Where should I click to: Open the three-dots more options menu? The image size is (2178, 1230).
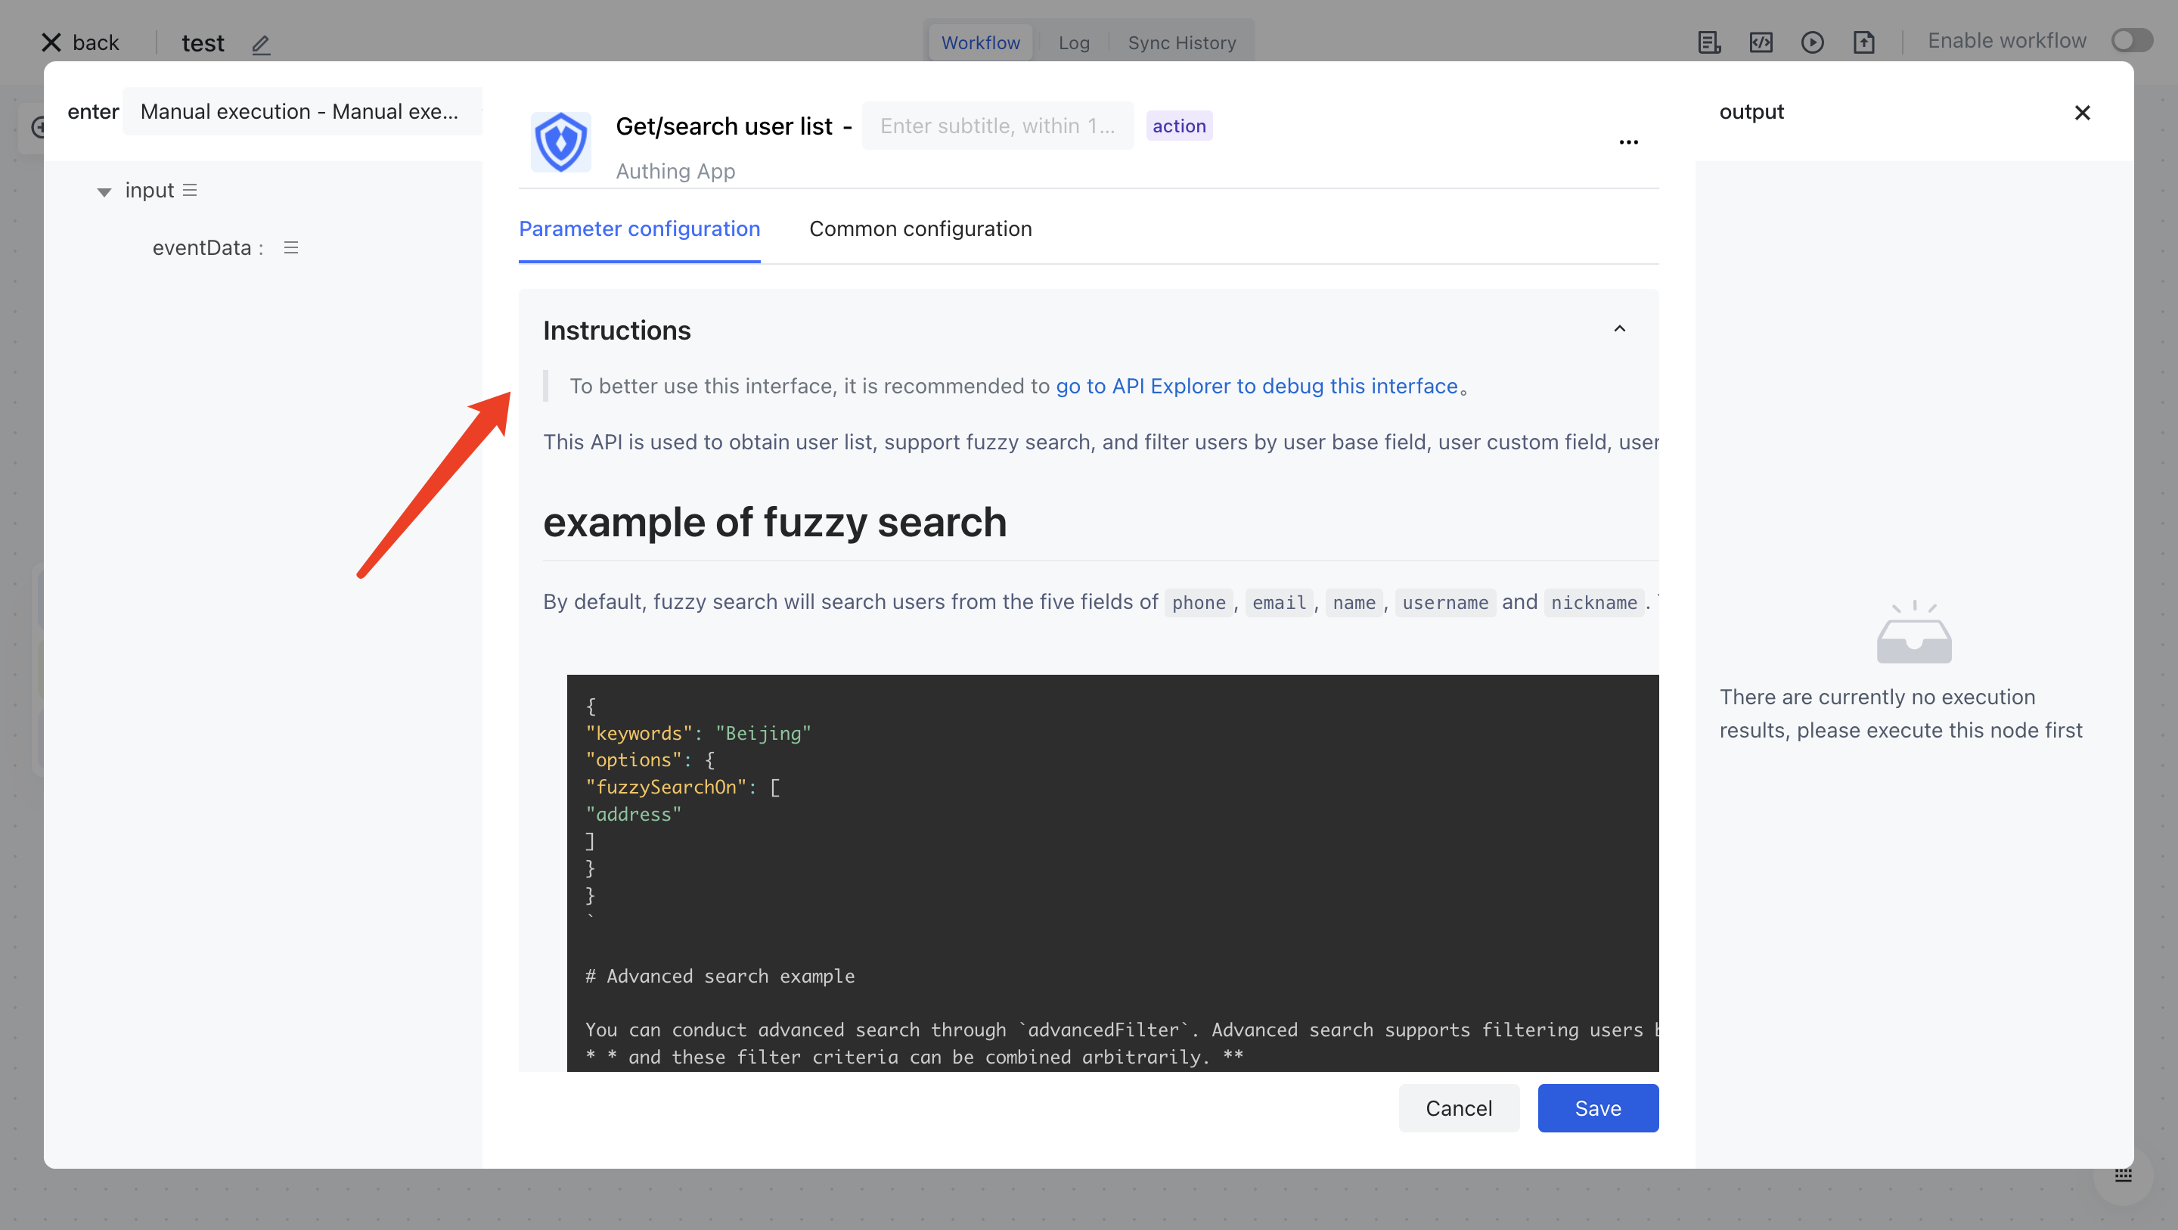pos(1628,142)
